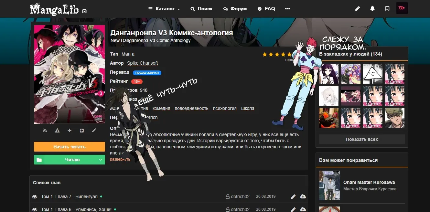Expand the description with развернуть
This screenshot has width=430, height=212.
coord(120,159)
